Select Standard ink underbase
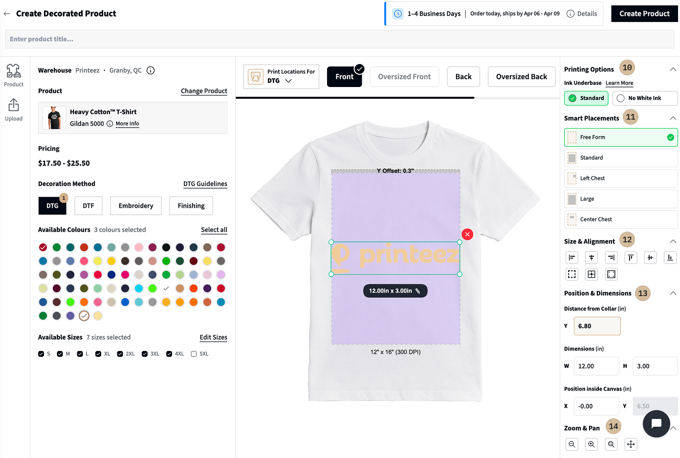 [x=586, y=98]
